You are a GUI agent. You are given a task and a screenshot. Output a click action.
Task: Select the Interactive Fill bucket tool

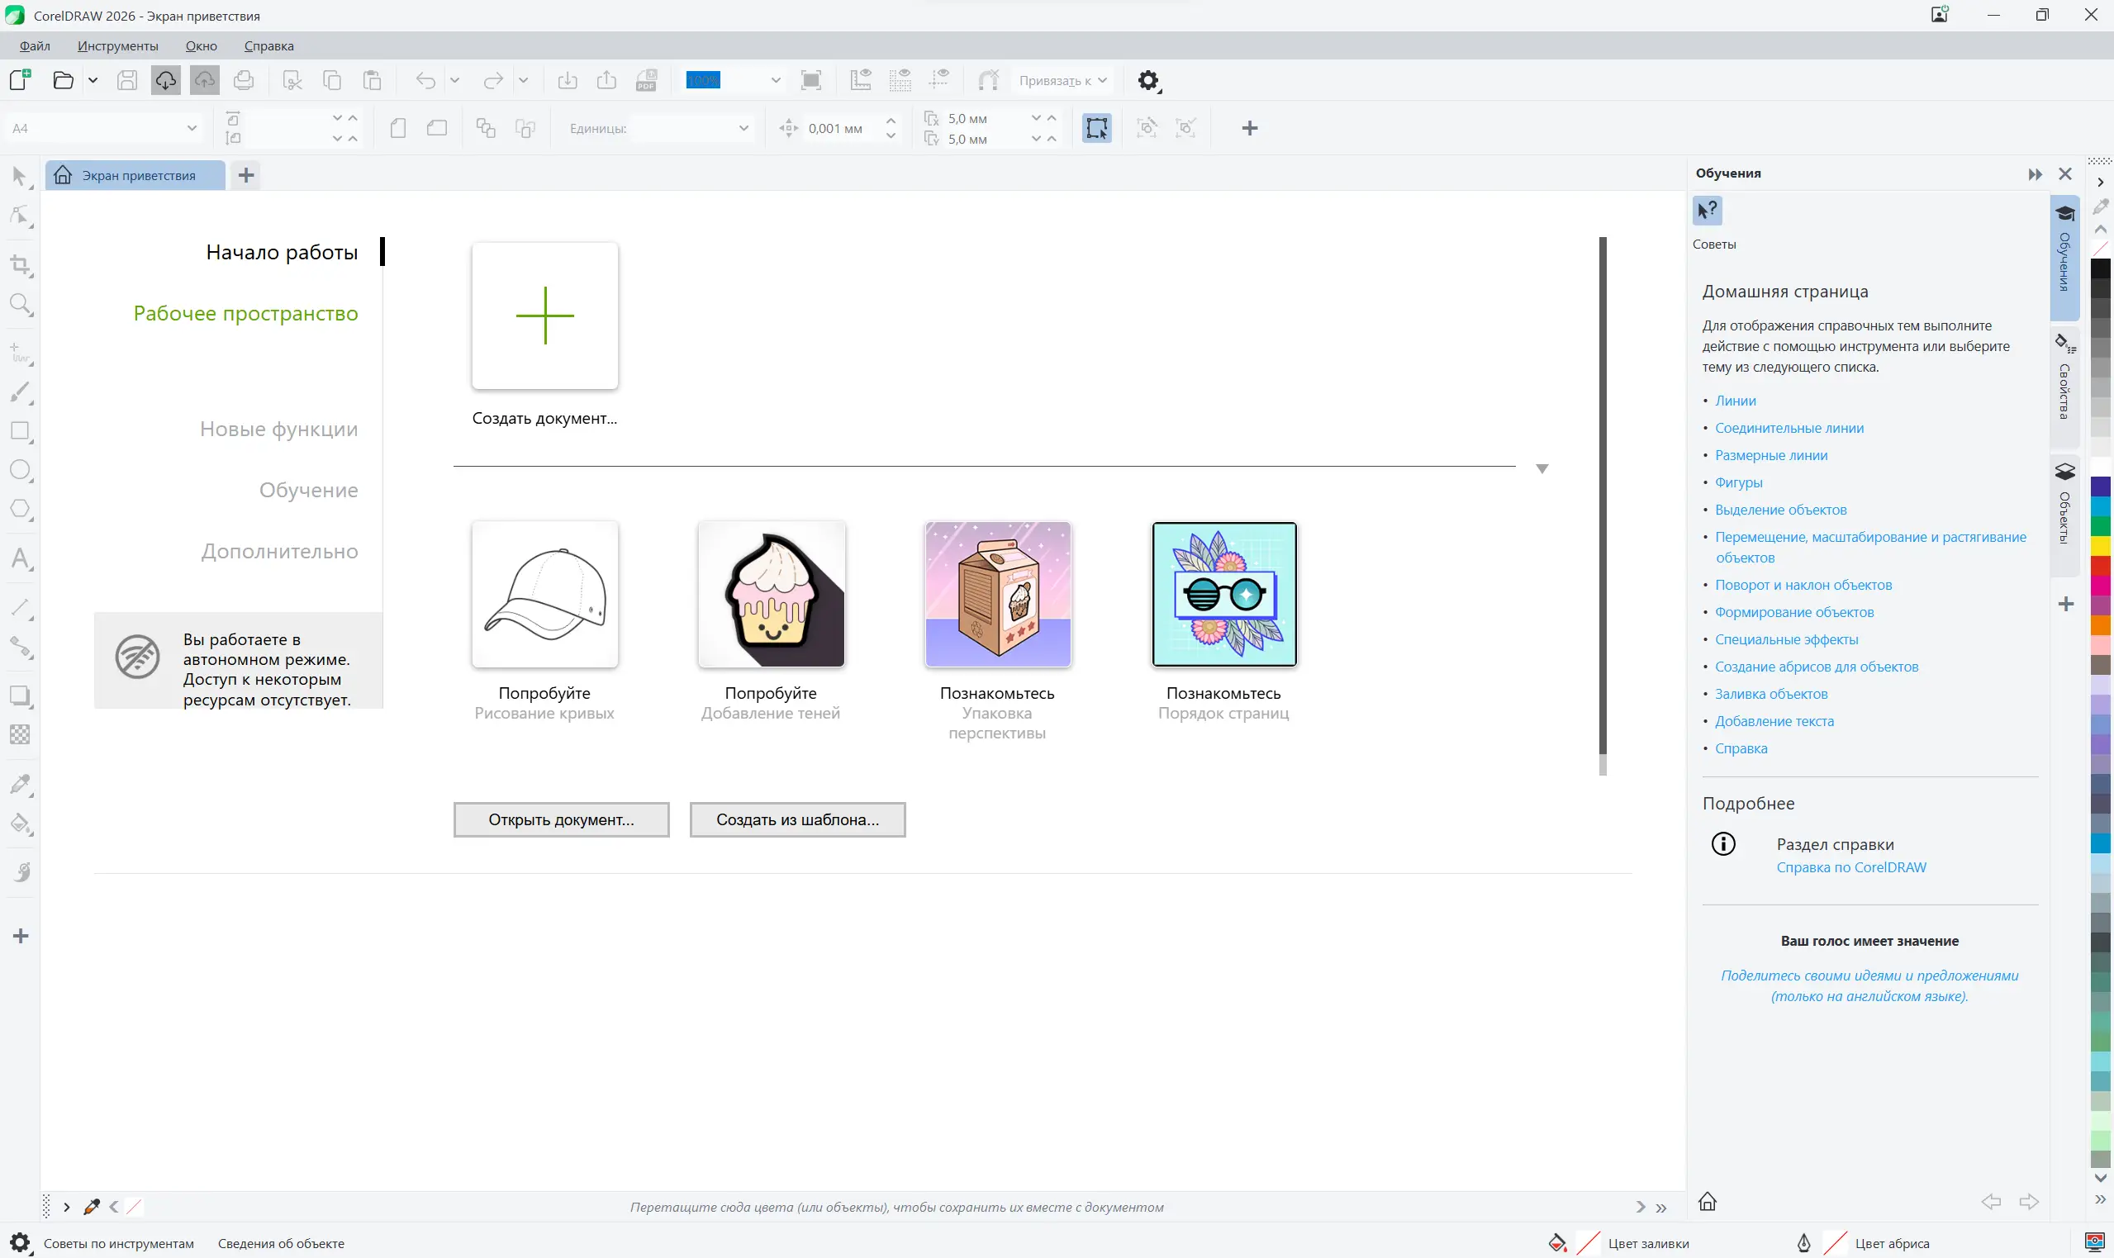21,824
